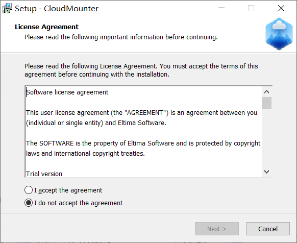Click the license scrollbar thumb

[x=266, y=103]
